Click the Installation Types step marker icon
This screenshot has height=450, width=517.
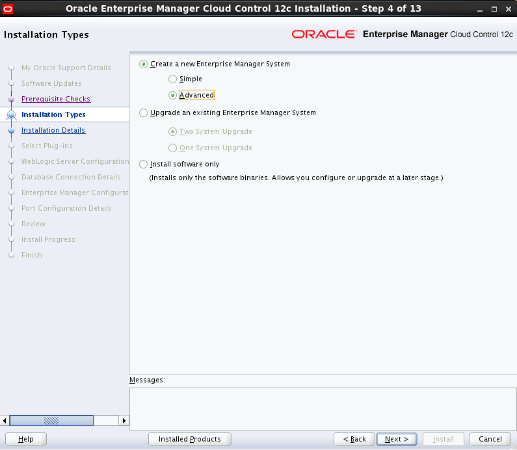pos(11,114)
